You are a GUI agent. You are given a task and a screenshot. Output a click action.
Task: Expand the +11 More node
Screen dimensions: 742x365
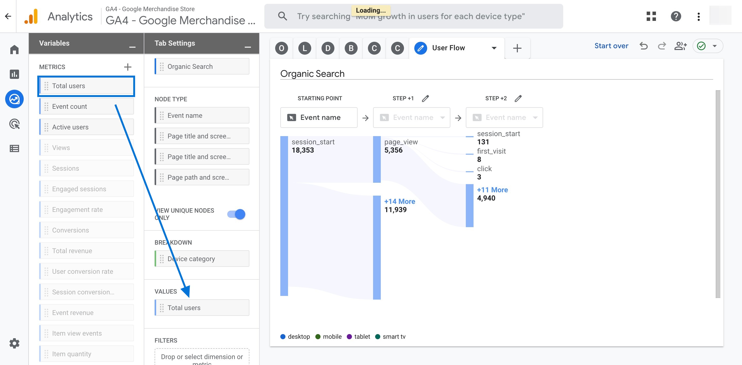pyautogui.click(x=492, y=190)
